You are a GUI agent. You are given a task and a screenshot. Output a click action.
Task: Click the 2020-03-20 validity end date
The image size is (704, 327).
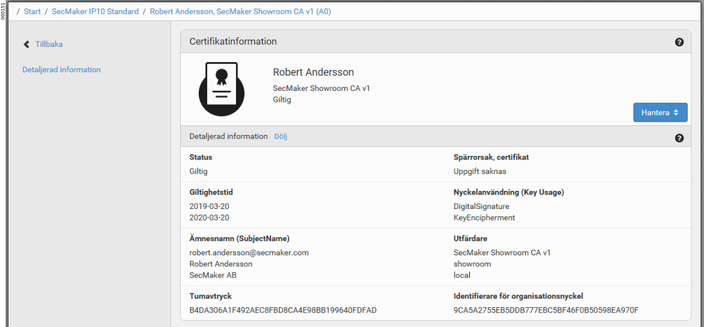tap(209, 217)
